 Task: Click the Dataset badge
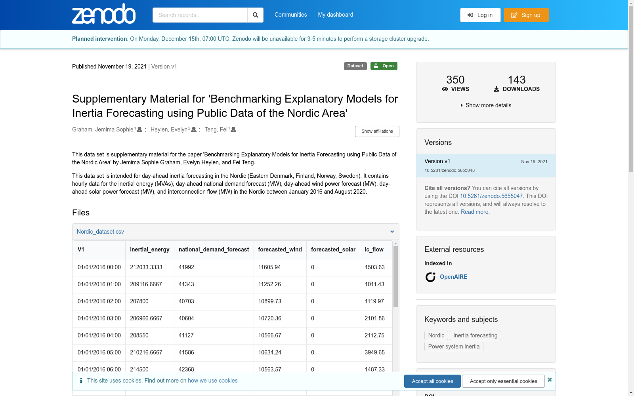(355, 66)
